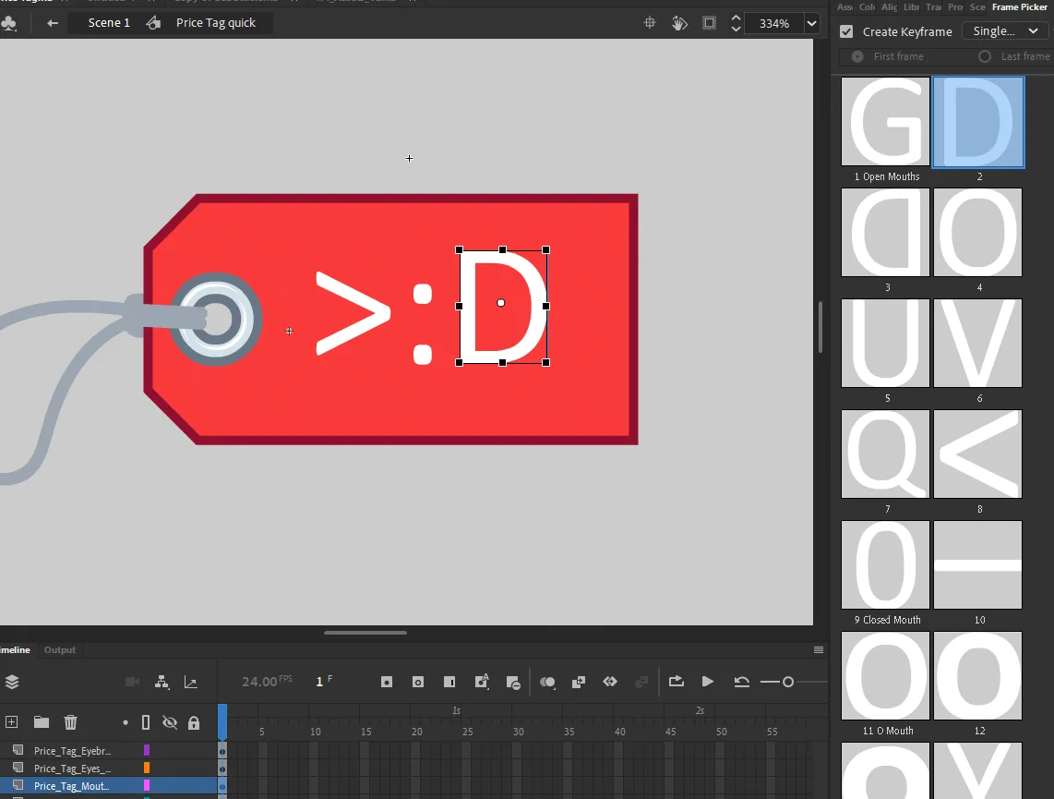Image resolution: width=1054 pixels, height=799 pixels.
Task: Click the Create Tween double-arrow icon
Action: 610,682
